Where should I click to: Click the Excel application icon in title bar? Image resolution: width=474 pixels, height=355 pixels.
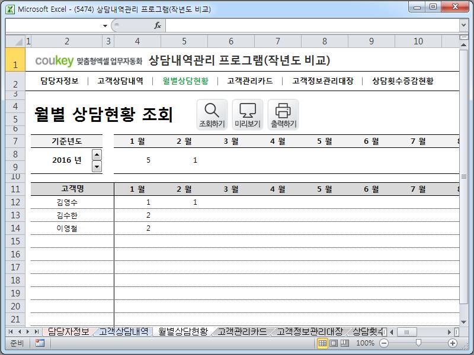coord(10,9)
